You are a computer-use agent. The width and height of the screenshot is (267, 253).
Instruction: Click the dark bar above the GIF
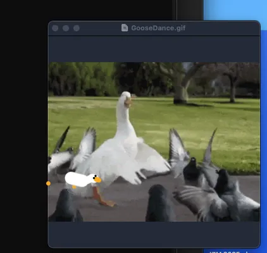pos(154,49)
